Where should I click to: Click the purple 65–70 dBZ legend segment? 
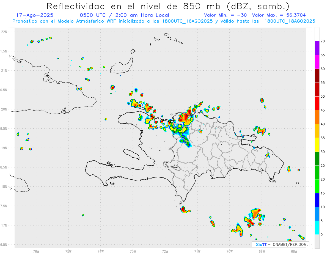317,48
